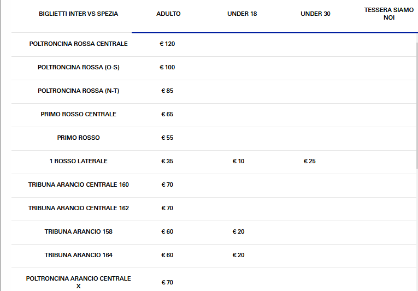Click the TESSERA SIAMO NOI column header
418x291 pixels.
[x=388, y=14]
